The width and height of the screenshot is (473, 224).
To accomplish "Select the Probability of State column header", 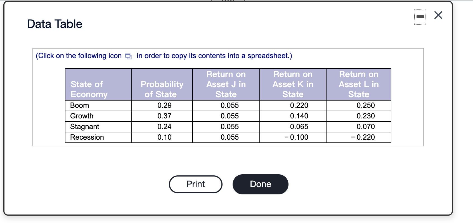I will 162,89.
